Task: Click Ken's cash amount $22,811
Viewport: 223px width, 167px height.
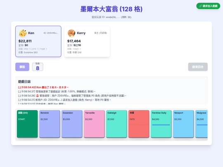Action: tap(25, 41)
